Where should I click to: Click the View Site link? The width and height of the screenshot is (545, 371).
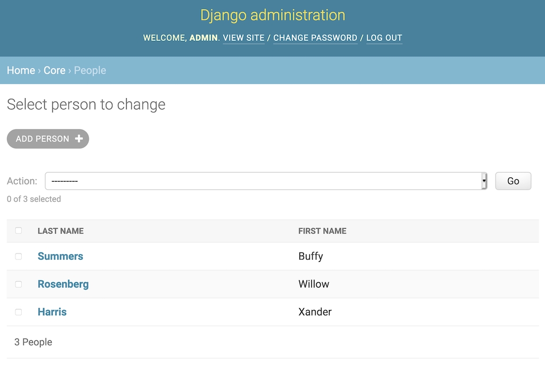point(243,38)
